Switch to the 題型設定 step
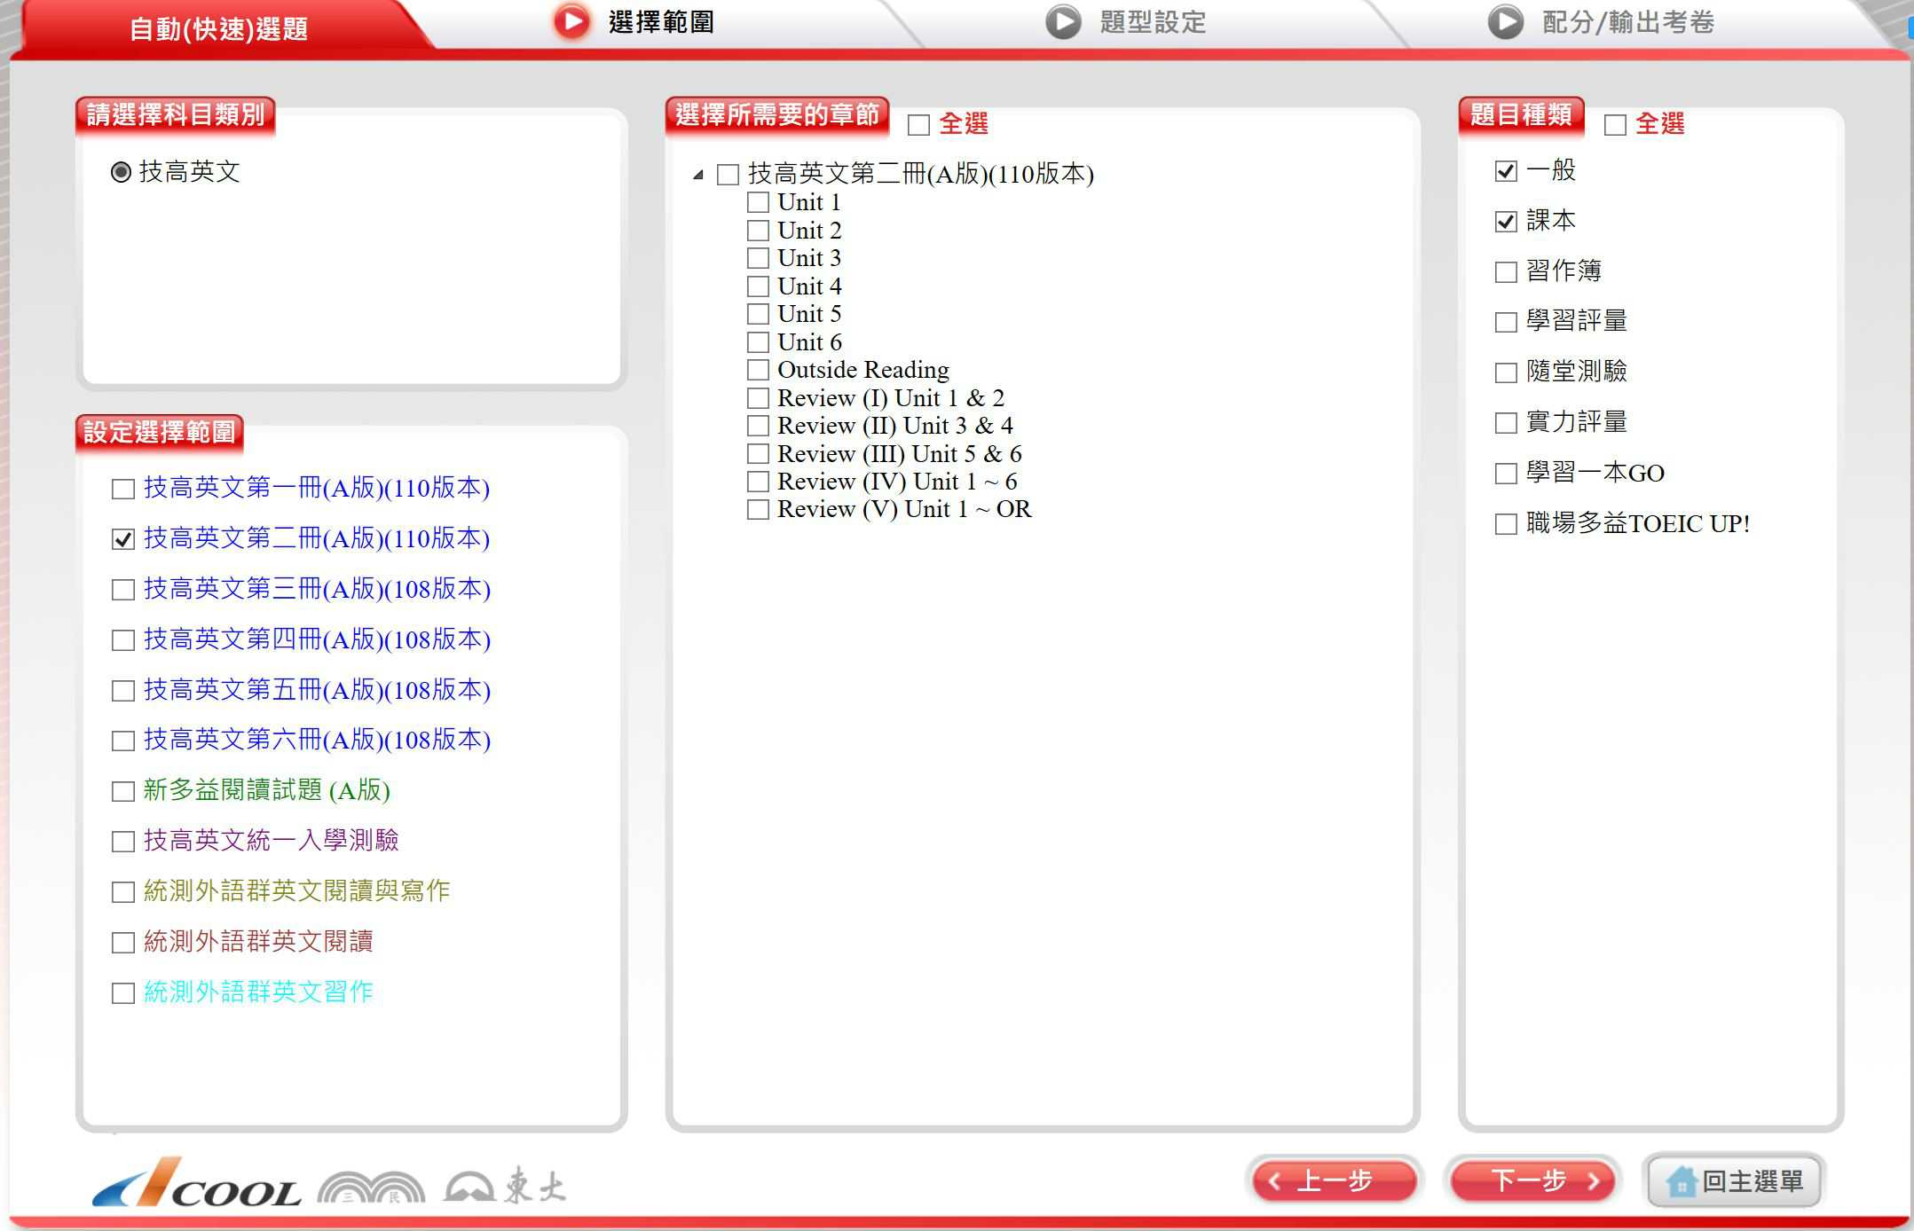1914x1231 pixels. 1153,22
